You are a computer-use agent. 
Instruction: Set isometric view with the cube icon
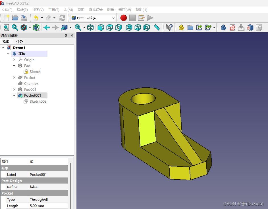pos(90,28)
